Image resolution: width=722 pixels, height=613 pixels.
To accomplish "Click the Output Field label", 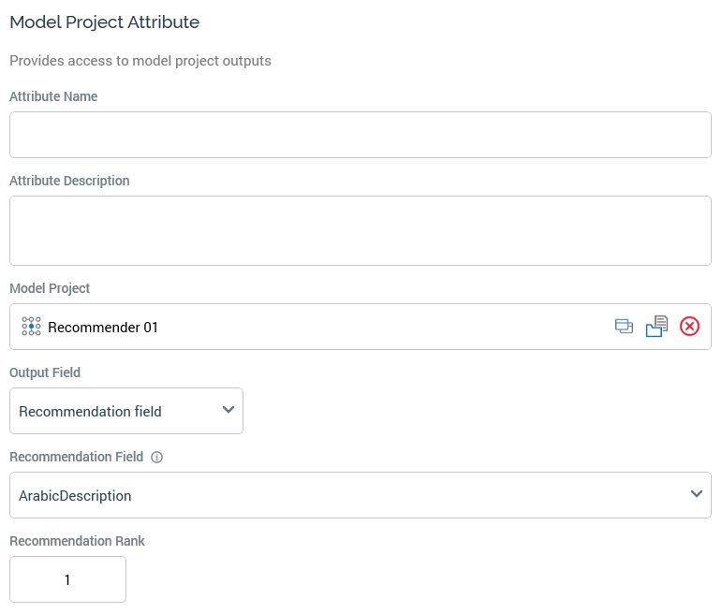I will pos(45,372).
